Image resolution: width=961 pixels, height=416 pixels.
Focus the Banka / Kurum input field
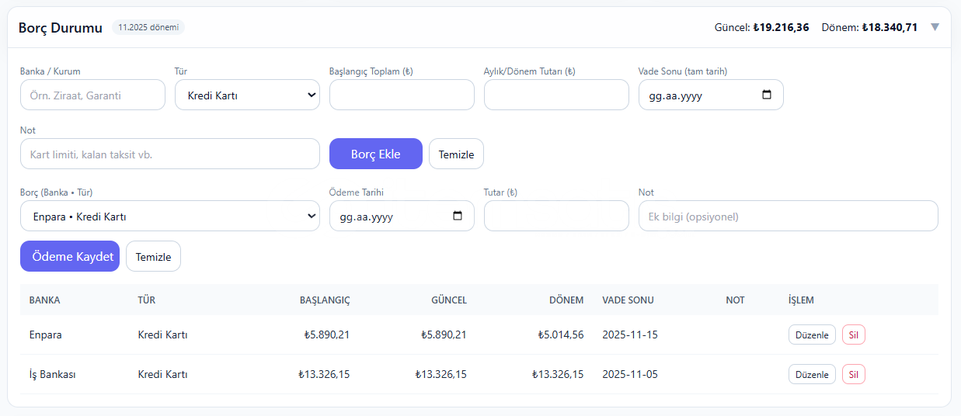tap(92, 95)
